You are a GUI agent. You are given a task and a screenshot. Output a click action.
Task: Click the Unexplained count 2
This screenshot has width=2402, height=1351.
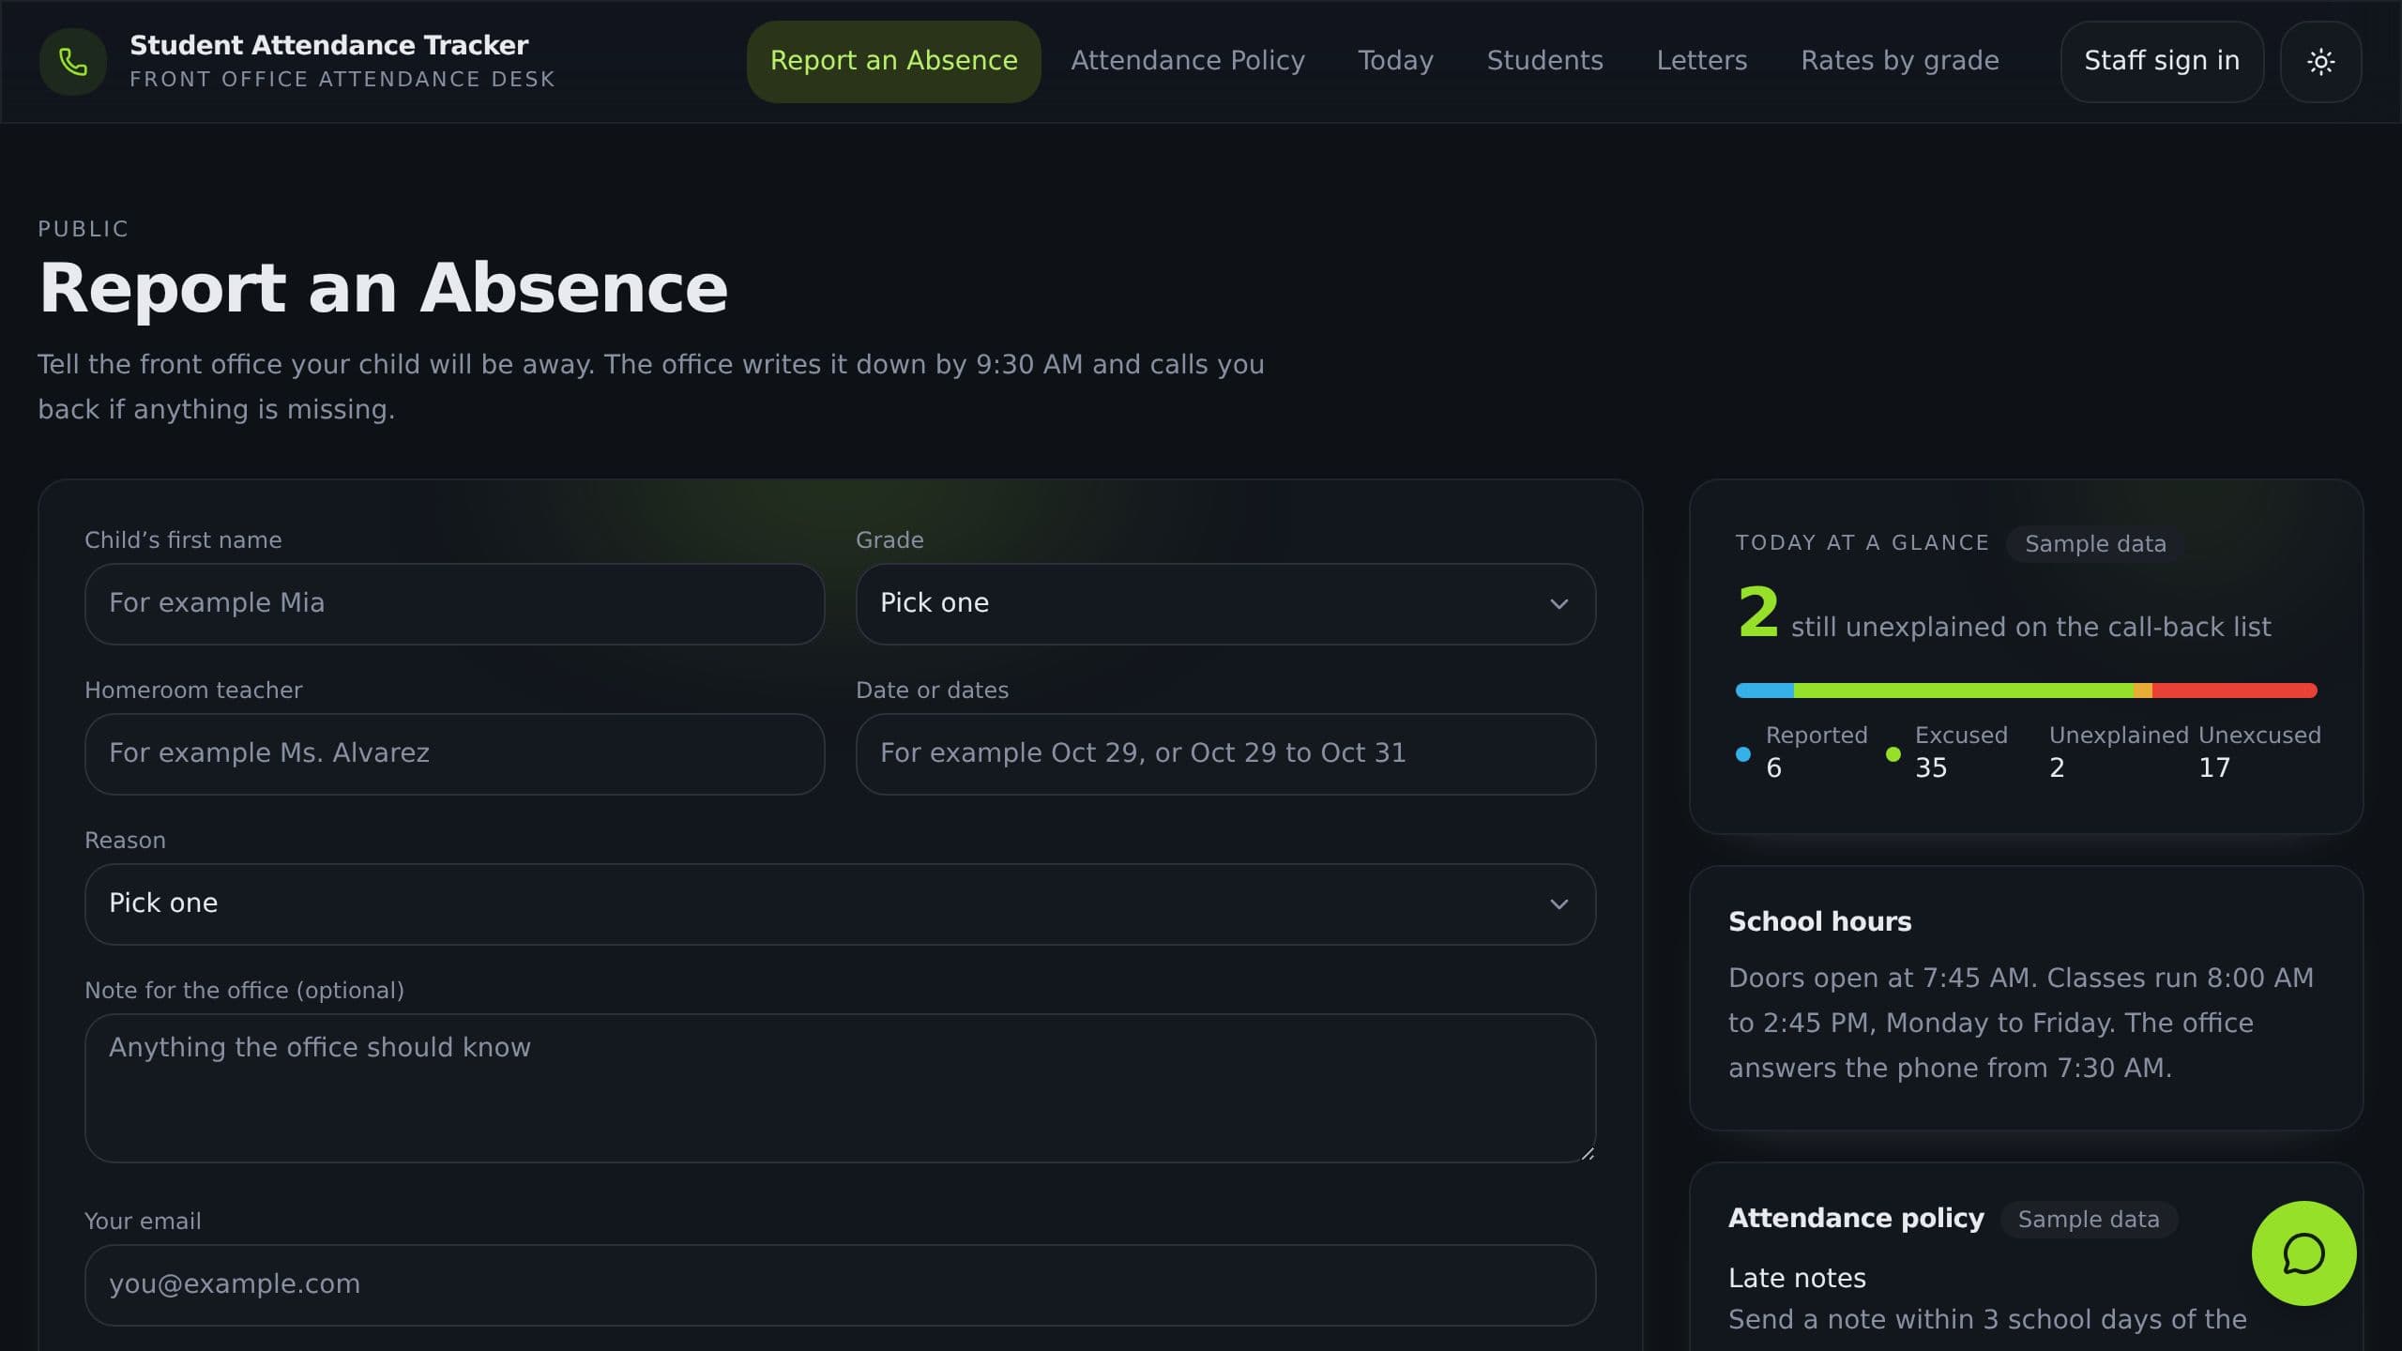tap(2057, 768)
